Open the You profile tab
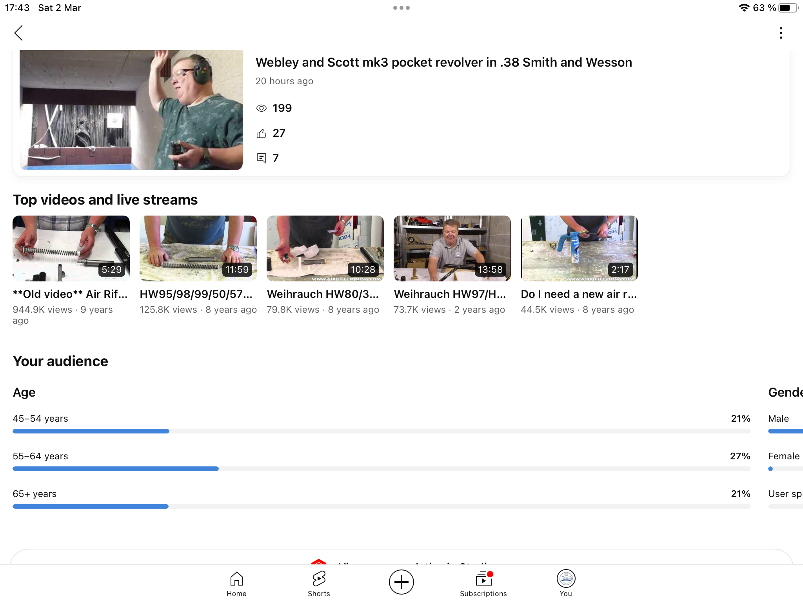The width and height of the screenshot is (803, 602). point(566,584)
